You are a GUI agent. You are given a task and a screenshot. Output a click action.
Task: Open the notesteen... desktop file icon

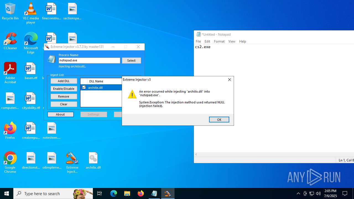click(51, 131)
